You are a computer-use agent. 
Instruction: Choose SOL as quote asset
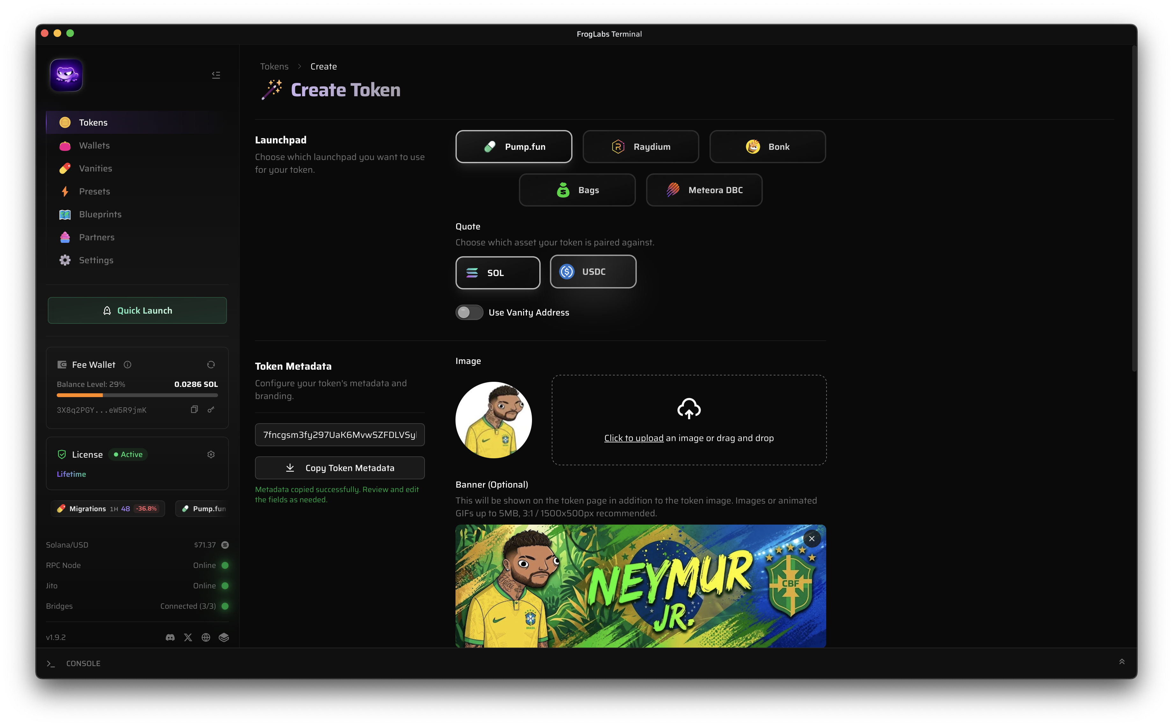point(498,273)
